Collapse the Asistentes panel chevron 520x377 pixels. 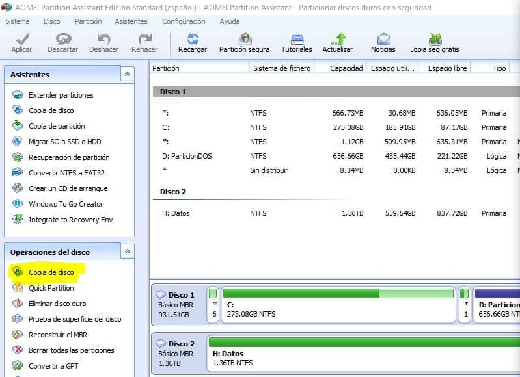(128, 74)
